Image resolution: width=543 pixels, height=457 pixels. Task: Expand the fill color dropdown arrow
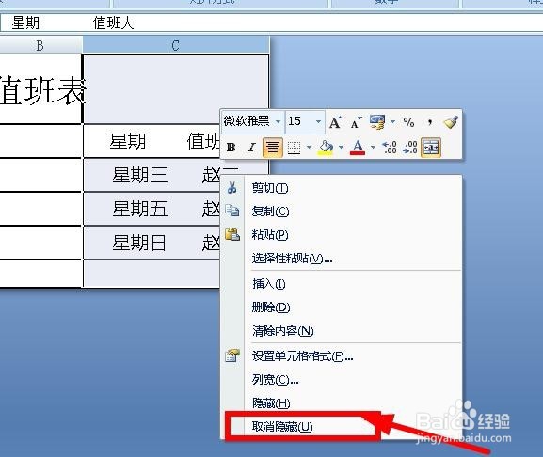tap(341, 148)
